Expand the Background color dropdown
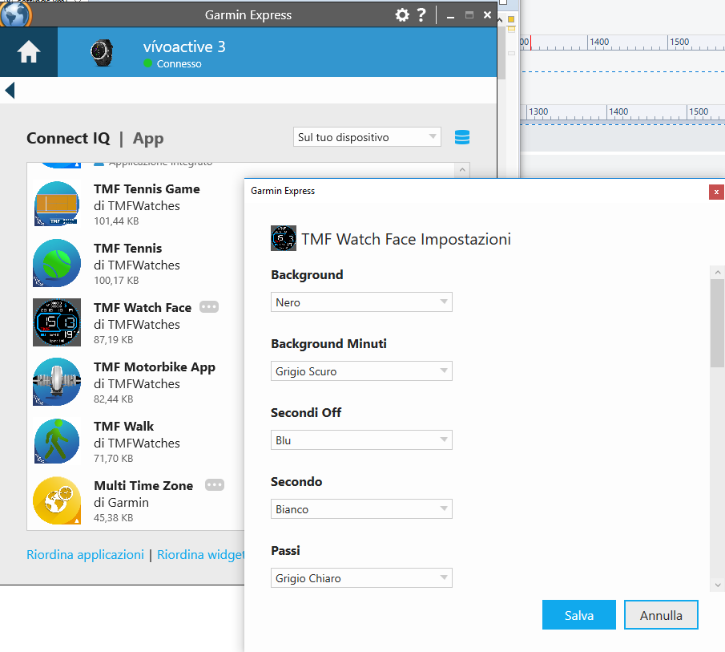Image resolution: width=725 pixels, height=652 pixels. click(x=361, y=302)
